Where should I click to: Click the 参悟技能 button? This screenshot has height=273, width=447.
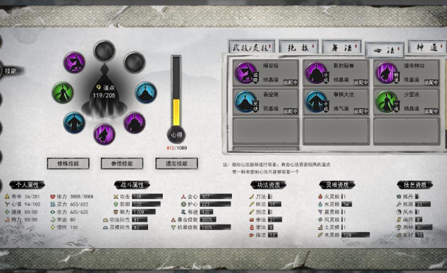pyautogui.click(x=122, y=164)
